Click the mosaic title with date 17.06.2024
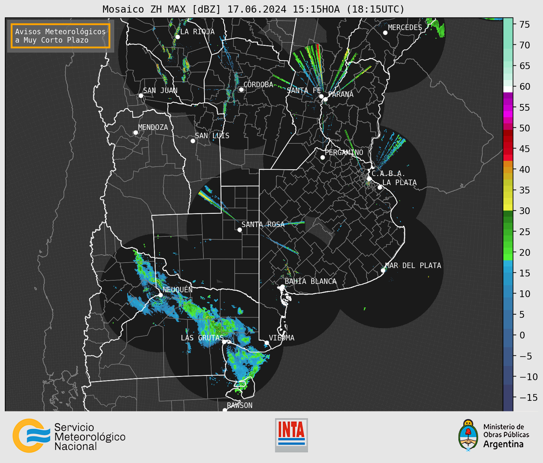This screenshot has width=543, height=463. click(x=253, y=9)
